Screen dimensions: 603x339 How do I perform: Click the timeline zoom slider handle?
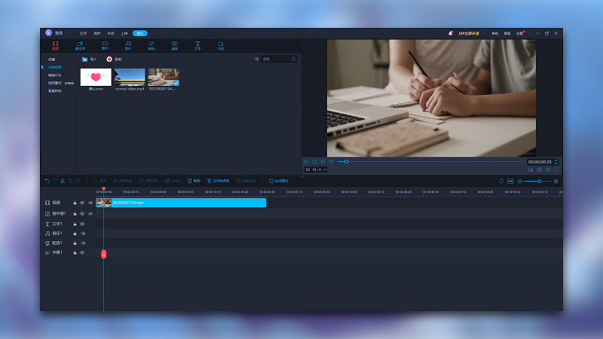(539, 181)
